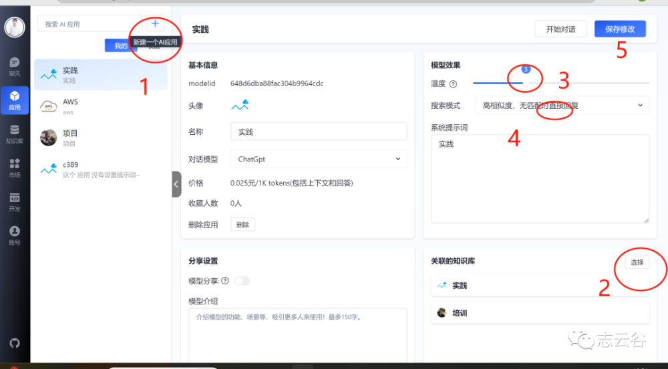Click the price text 0.025元/1K tokens
The width and height of the screenshot is (668, 369).
pos(292,183)
